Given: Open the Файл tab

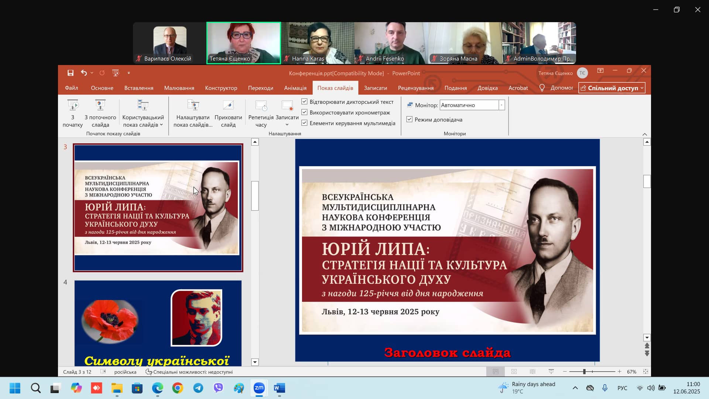Looking at the screenshot, I should click(72, 88).
